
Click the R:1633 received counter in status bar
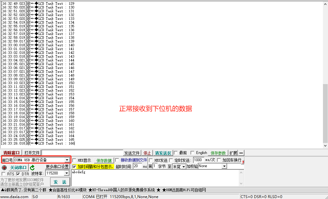click(64, 197)
